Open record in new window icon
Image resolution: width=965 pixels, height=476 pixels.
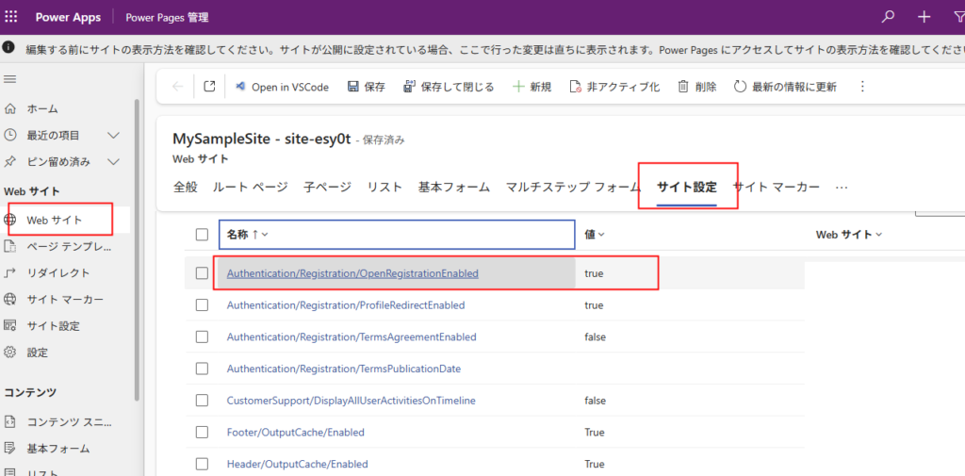(209, 87)
